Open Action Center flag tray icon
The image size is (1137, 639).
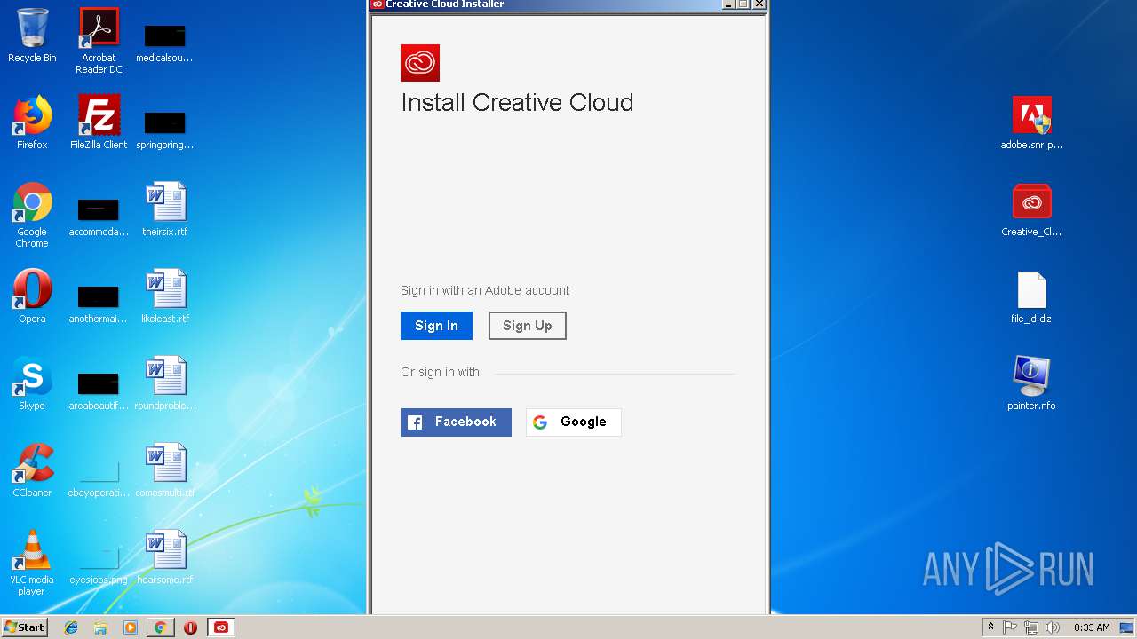(1010, 627)
